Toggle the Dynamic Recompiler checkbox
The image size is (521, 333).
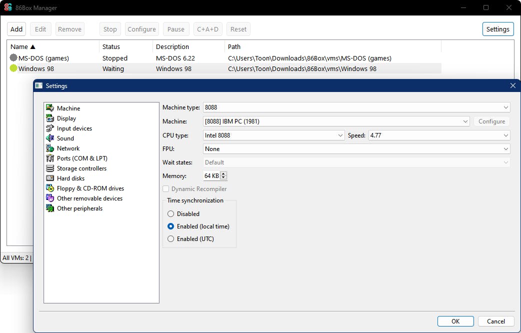[165, 189]
